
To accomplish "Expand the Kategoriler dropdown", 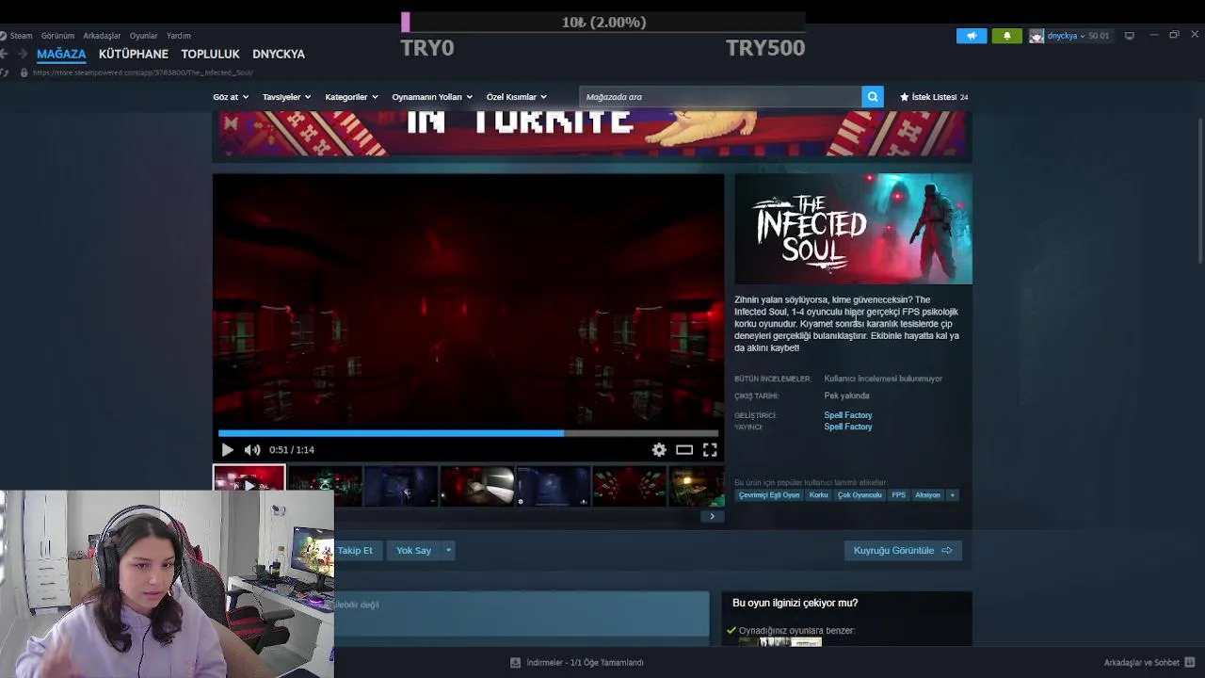I will [351, 97].
